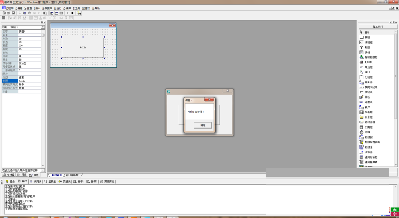Select the 按钮 button component
Viewport: 399px width, 218px height.
pos(377,37)
